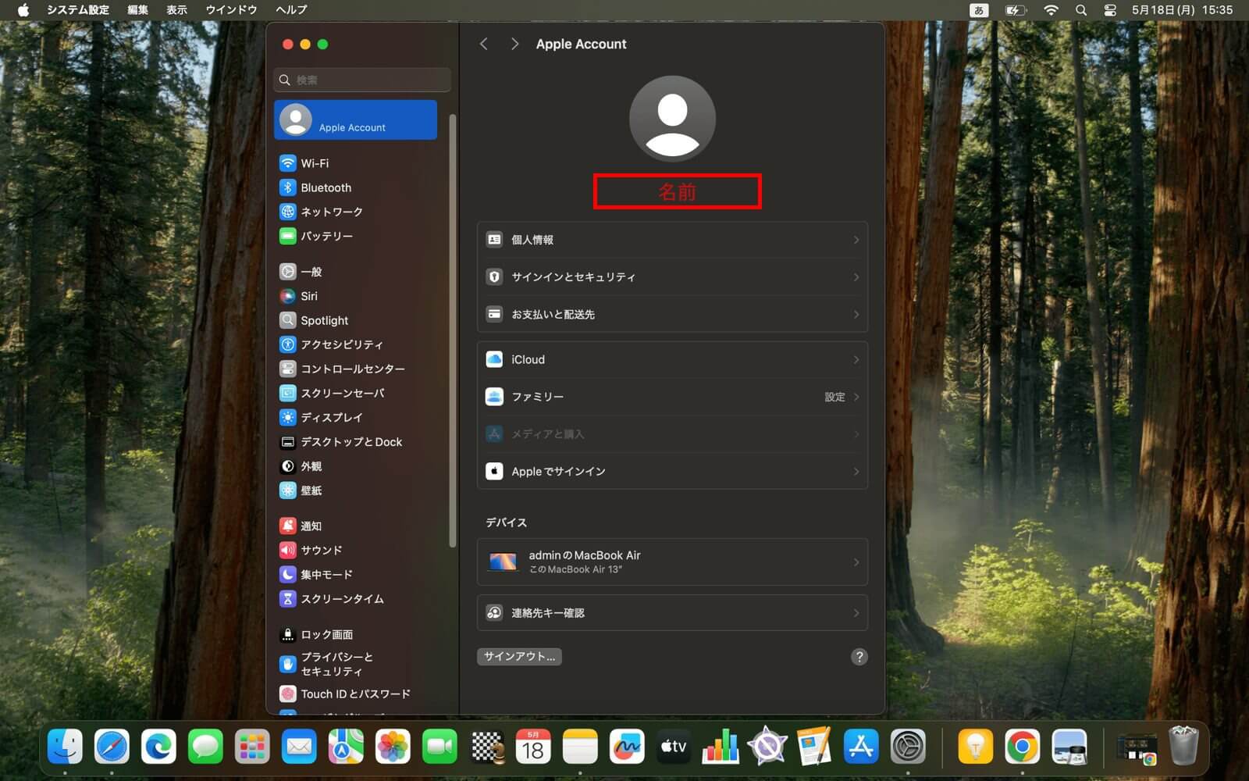Screen dimensions: 1249x781
Task: Open プライバシーとセキュリティ settings in sidebar
Action: (356, 664)
